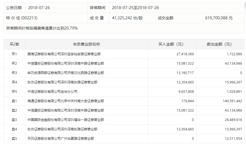This screenshot has width=246, height=145.
Task: Open 东方证券 深圳深南东路 branch in row 买4
Action: point(62,82)
